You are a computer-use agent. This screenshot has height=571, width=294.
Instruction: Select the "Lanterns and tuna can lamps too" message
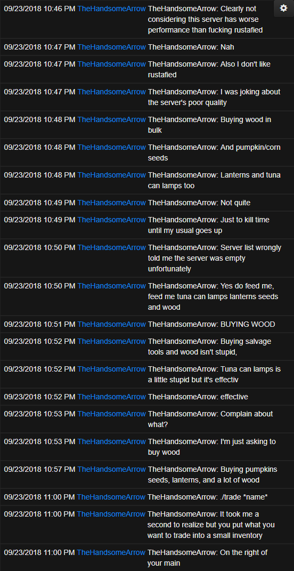214,180
